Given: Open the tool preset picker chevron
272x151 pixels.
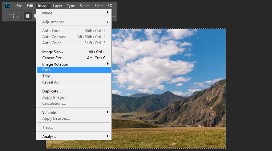Looking at the screenshot, I should [x=18, y=16].
